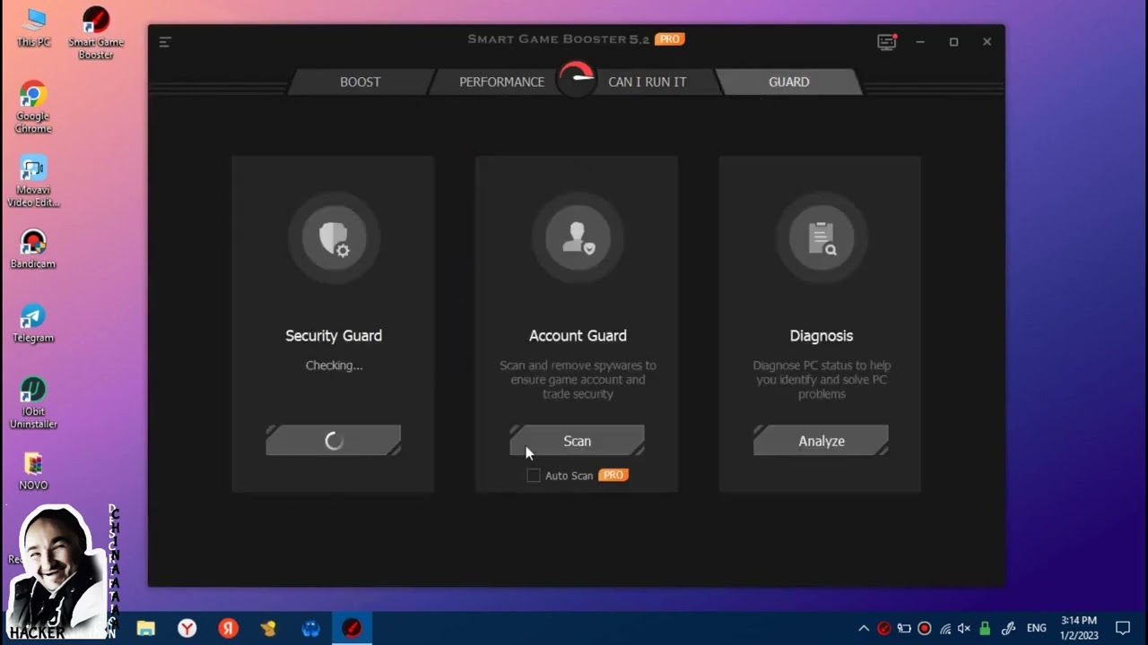Open Smart Game Booster desktop shortcut
The height and width of the screenshot is (645, 1148).
[x=95, y=33]
